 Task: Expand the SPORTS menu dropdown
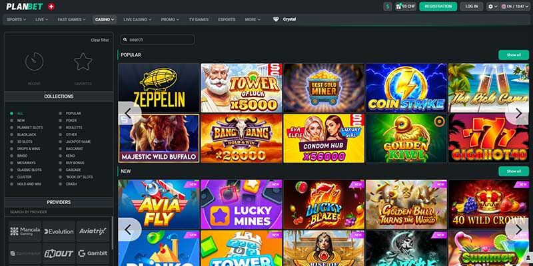point(16,20)
